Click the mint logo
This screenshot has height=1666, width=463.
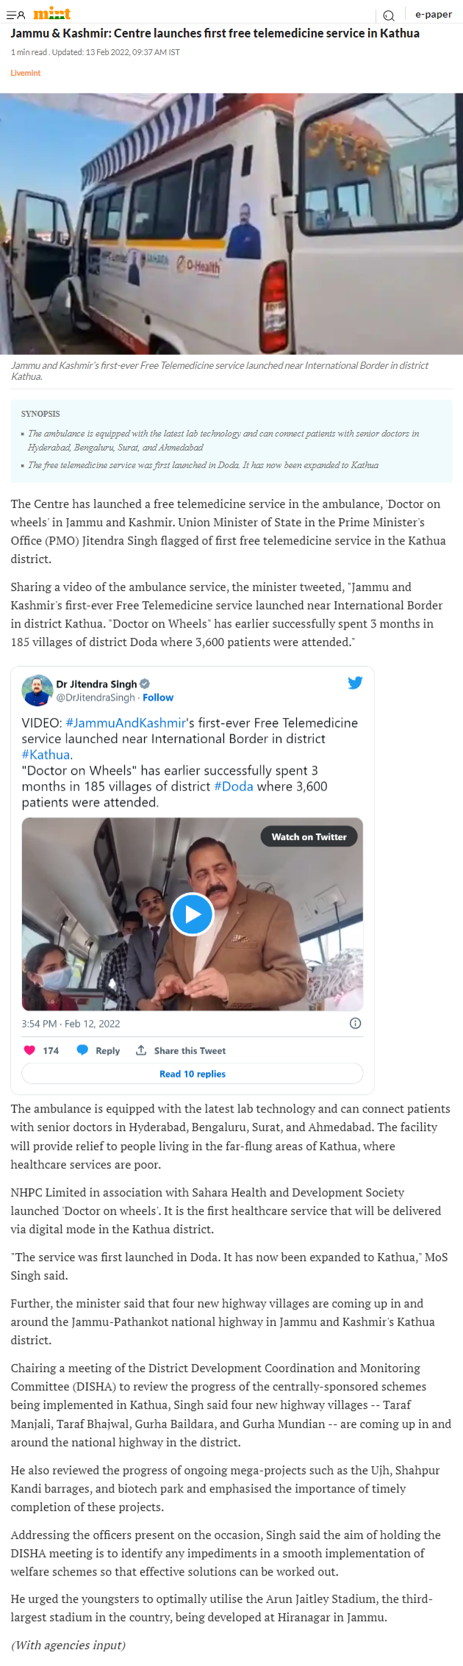coord(51,12)
